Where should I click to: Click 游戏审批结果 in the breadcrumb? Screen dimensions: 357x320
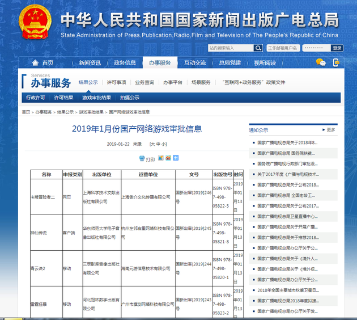pos(91,112)
